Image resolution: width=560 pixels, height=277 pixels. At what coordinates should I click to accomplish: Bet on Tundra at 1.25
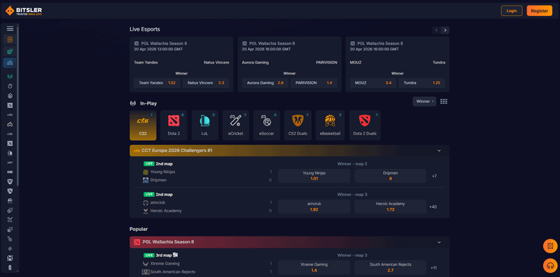click(422, 83)
